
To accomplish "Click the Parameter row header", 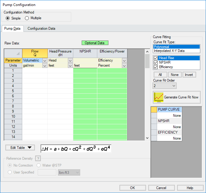I will [13, 60].
